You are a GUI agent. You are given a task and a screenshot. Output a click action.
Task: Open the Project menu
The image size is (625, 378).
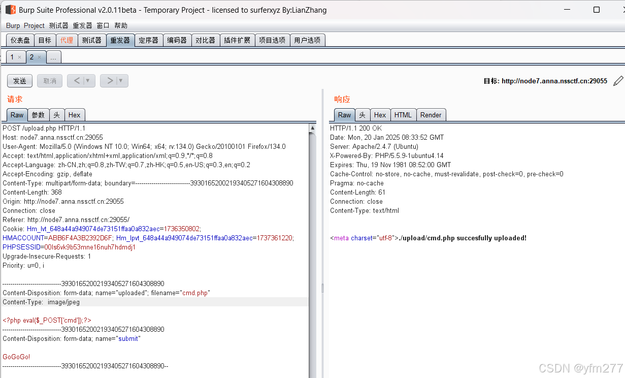point(35,25)
